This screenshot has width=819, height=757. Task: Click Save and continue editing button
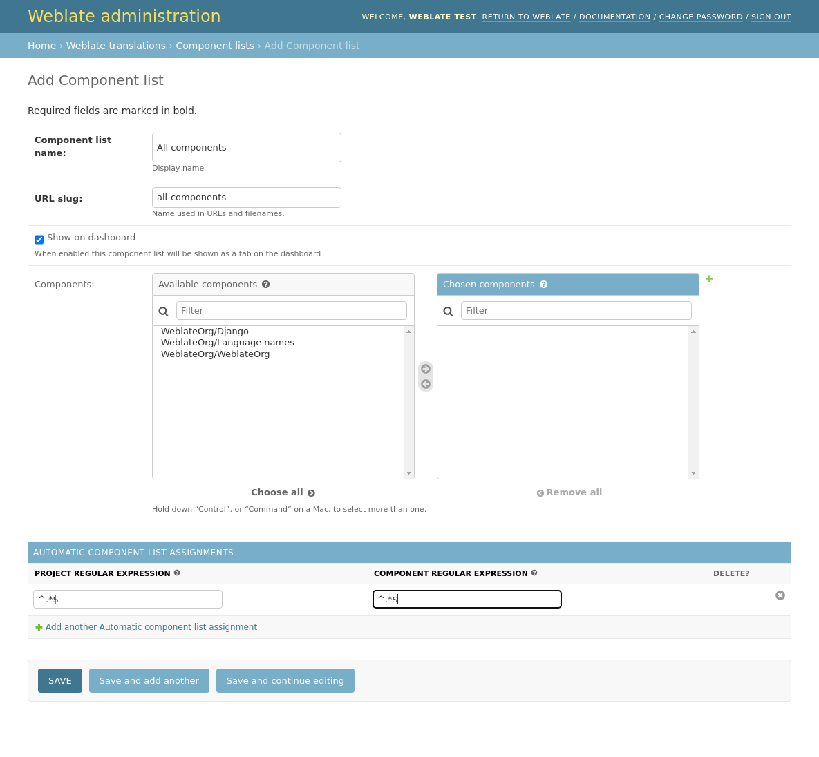(x=285, y=681)
